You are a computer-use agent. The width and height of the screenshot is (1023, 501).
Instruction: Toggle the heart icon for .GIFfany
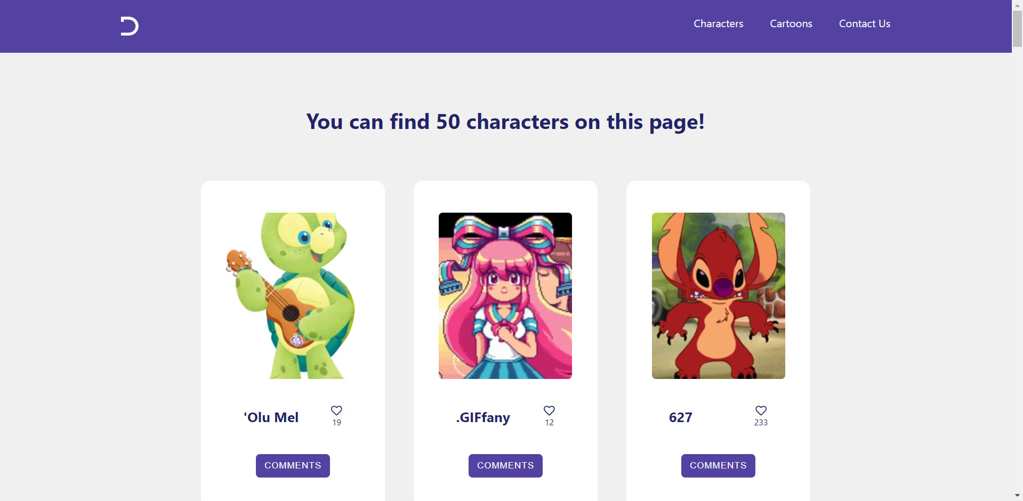(x=549, y=410)
